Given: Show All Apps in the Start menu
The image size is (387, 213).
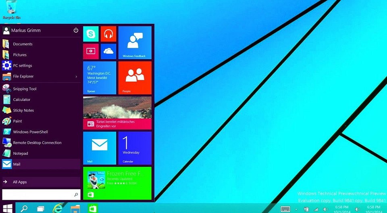Looking at the screenshot, I should point(41,182).
